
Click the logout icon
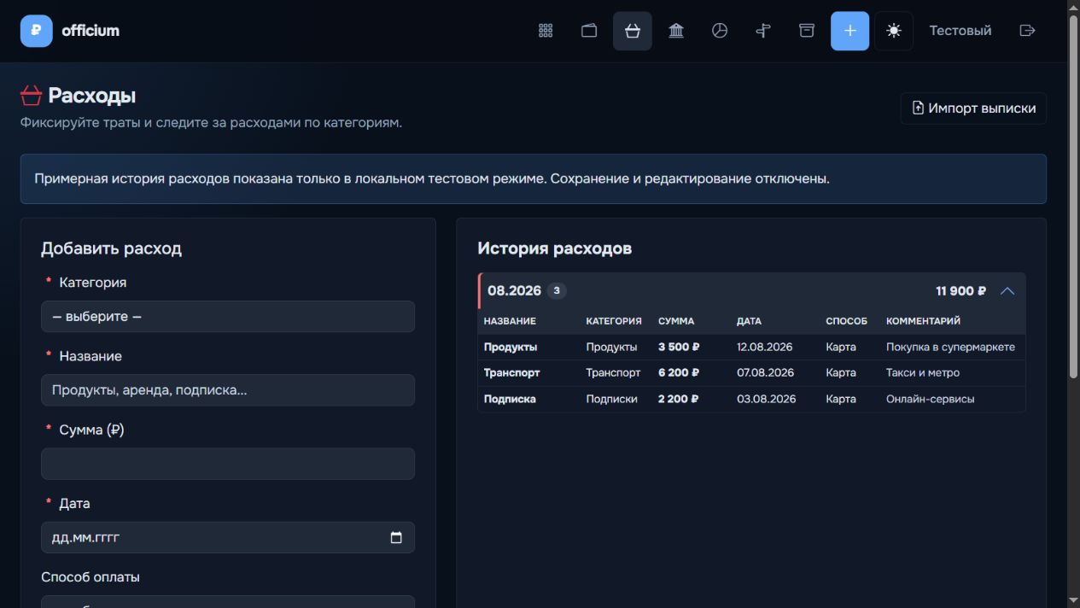[1028, 31]
